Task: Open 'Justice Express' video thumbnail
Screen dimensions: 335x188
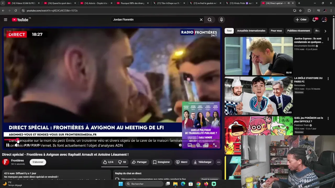Action: 259,56
